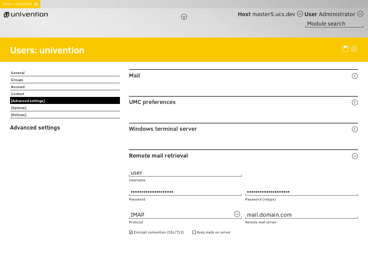Click the Username input field
Image resolution: width=368 pixels, height=253 pixels.
click(185, 173)
